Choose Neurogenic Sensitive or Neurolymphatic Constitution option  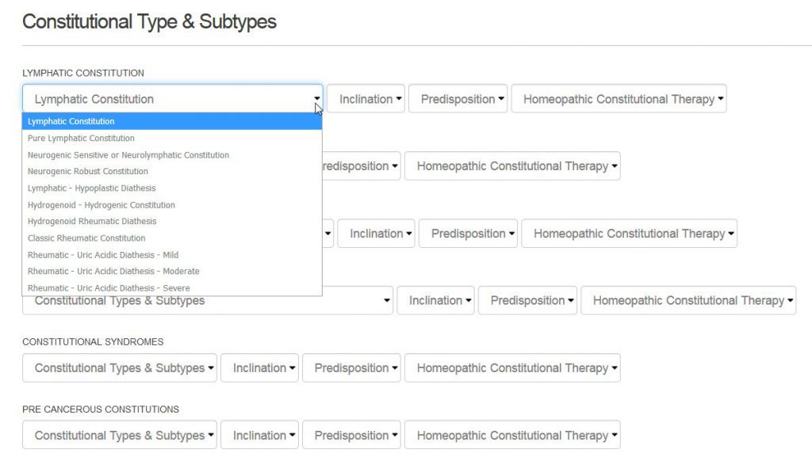[x=172, y=154]
